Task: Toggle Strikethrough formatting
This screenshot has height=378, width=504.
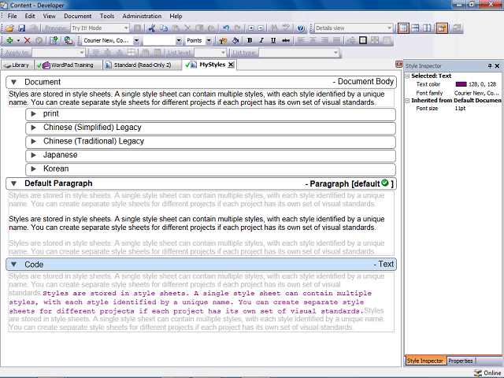Action: (285, 40)
